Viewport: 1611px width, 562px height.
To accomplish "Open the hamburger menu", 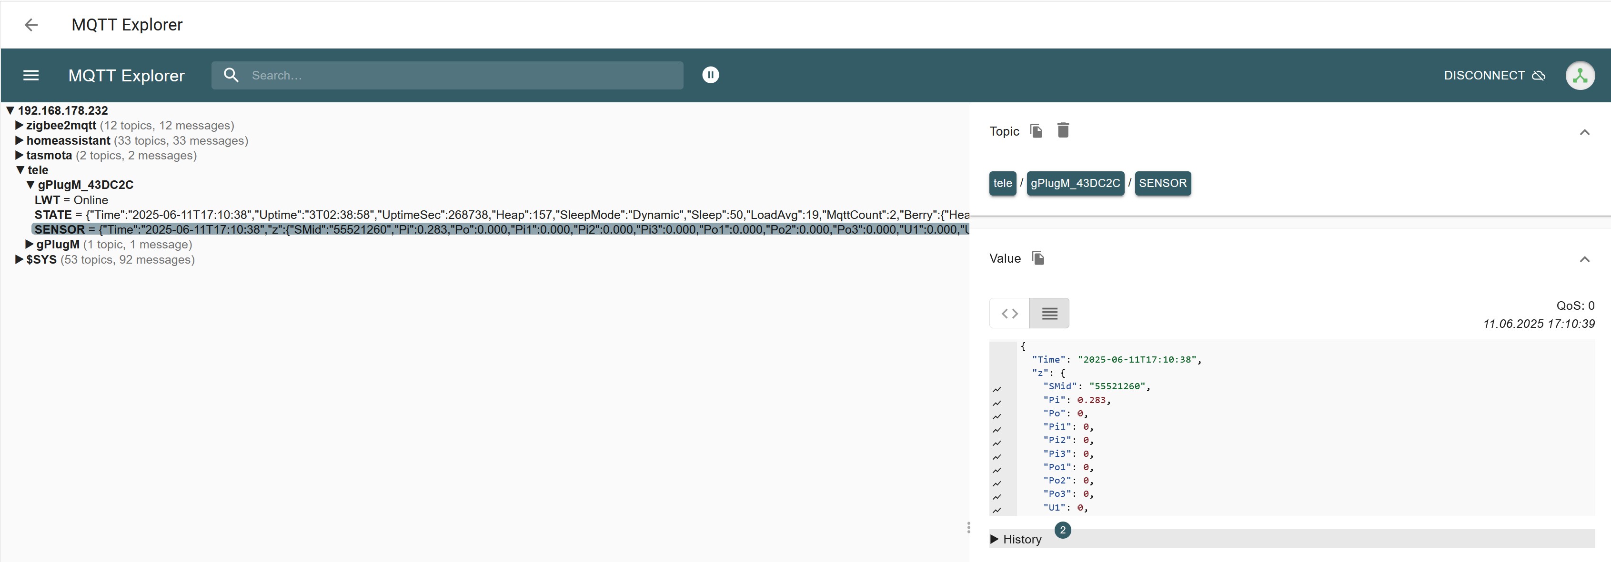I will pos(30,76).
